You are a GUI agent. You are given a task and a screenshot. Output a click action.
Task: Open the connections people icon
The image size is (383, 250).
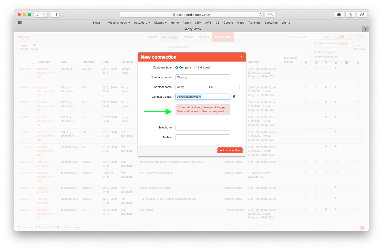pos(349,37)
